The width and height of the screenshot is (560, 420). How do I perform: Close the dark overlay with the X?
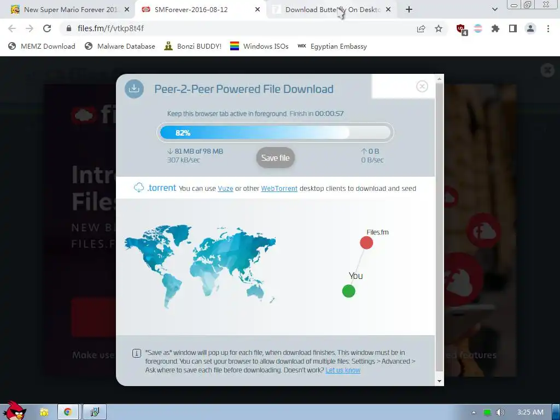pos(547,70)
